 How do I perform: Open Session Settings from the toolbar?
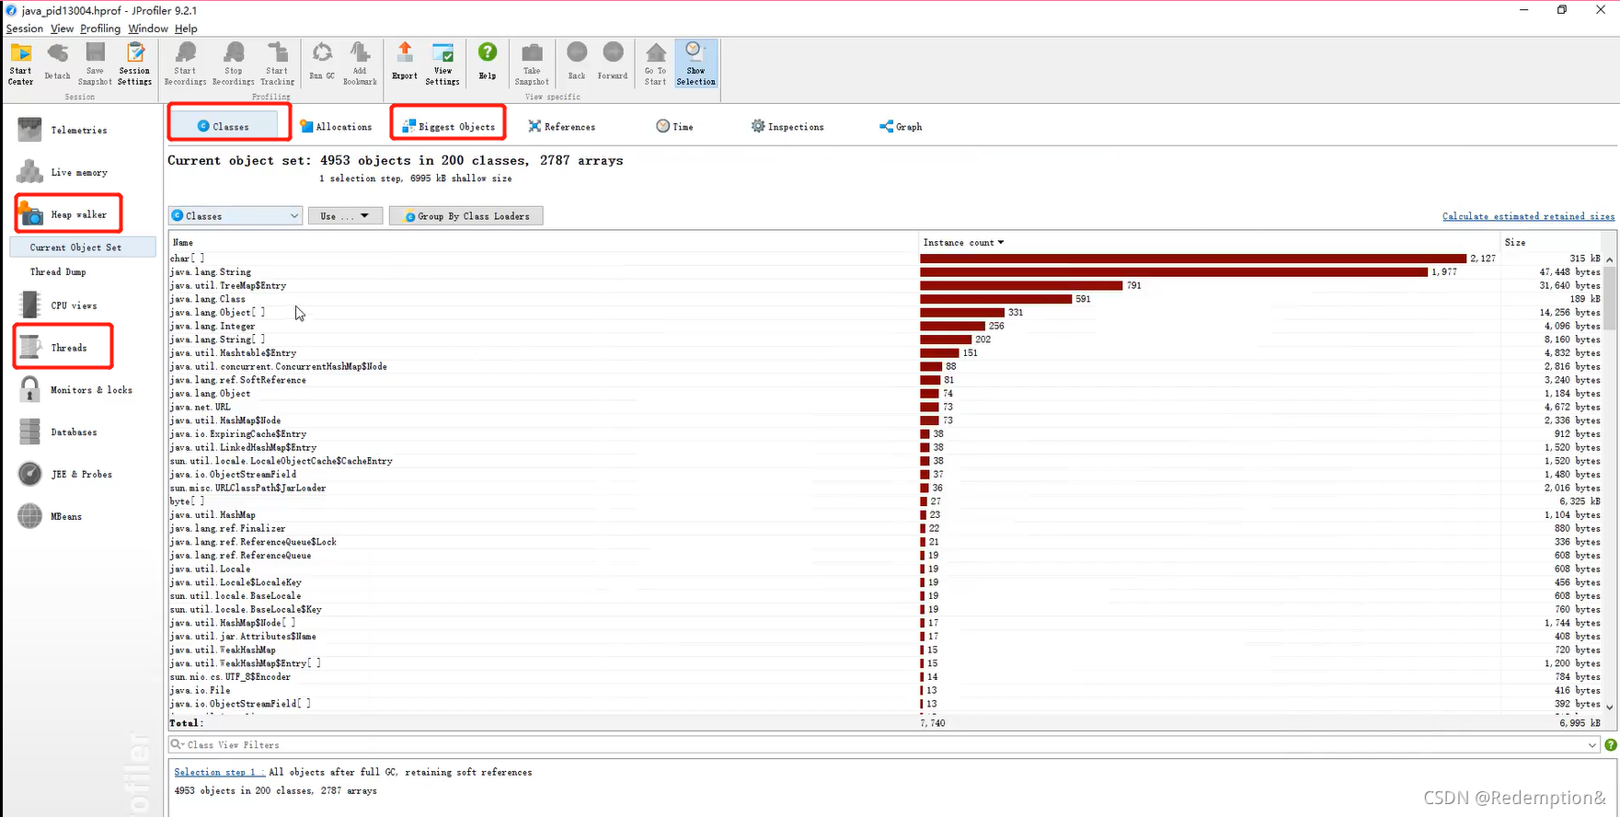click(134, 63)
